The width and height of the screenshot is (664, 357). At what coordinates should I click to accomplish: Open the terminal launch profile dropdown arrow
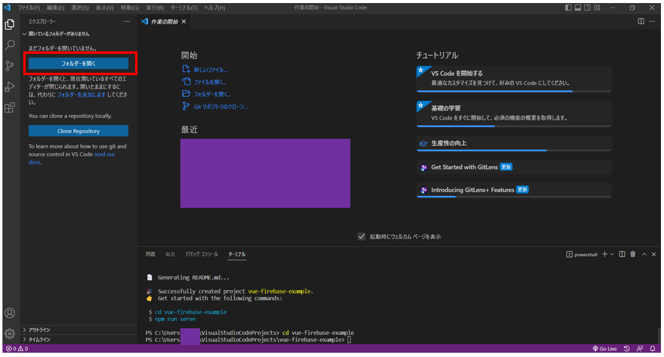tap(612, 254)
